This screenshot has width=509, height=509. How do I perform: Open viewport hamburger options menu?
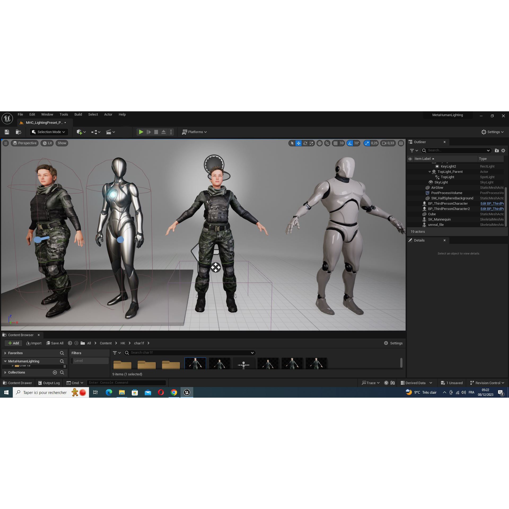click(x=6, y=143)
